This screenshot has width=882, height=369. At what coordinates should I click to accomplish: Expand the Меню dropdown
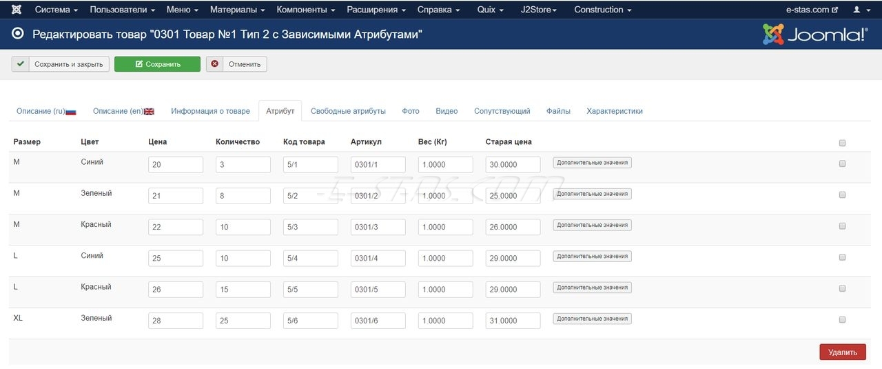coord(183,10)
